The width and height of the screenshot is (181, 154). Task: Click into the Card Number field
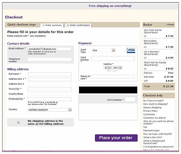113,59
